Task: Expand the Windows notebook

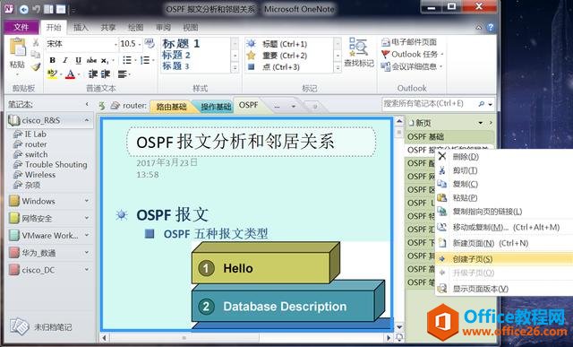Action: pos(87,201)
